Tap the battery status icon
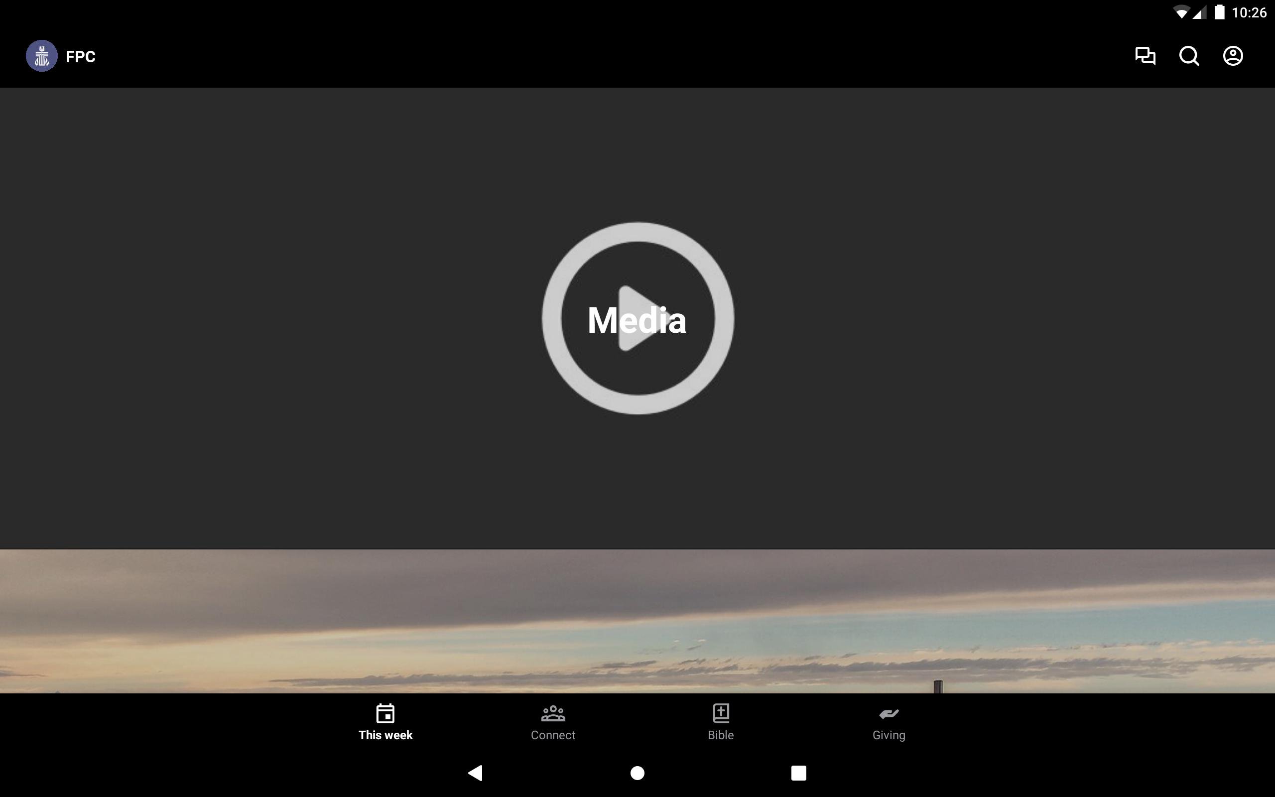Viewport: 1275px width, 797px height. [x=1219, y=12]
